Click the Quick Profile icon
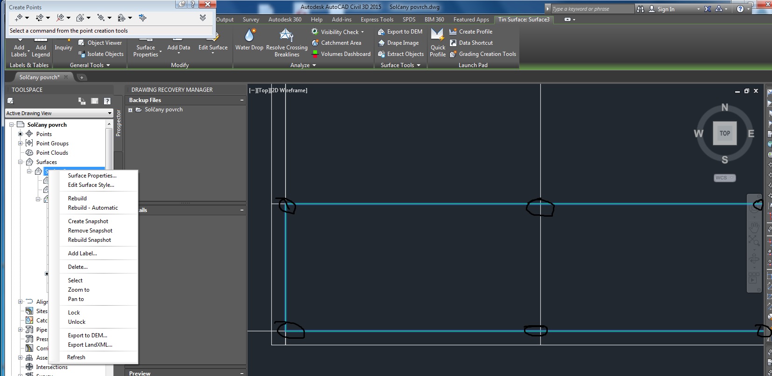Image resolution: width=772 pixels, height=376 pixels. tap(437, 35)
